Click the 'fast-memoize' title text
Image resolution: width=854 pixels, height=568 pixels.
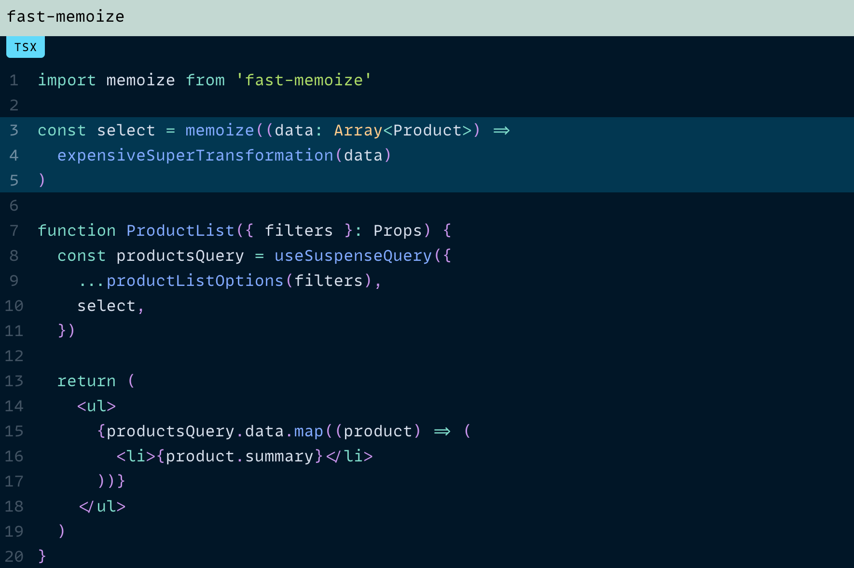click(x=66, y=16)
